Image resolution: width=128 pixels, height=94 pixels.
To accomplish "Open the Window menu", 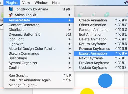I will [x=41, y=3].
